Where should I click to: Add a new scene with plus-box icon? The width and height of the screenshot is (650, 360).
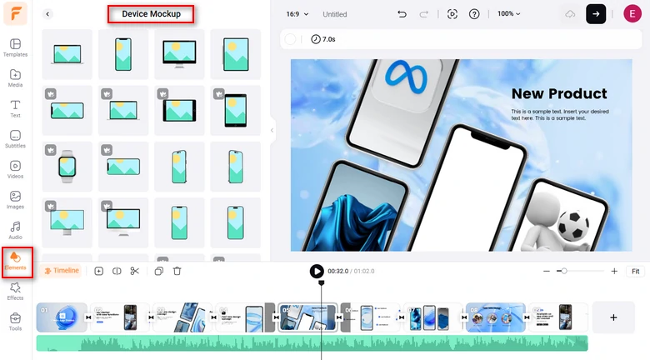tap(98, 271)
